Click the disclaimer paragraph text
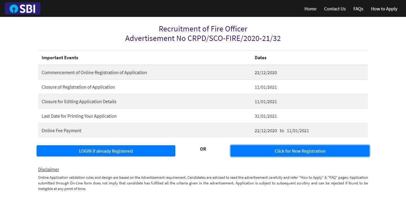This screenshot has width=406, height=214. pyautogui.click(x=203, y=183)
